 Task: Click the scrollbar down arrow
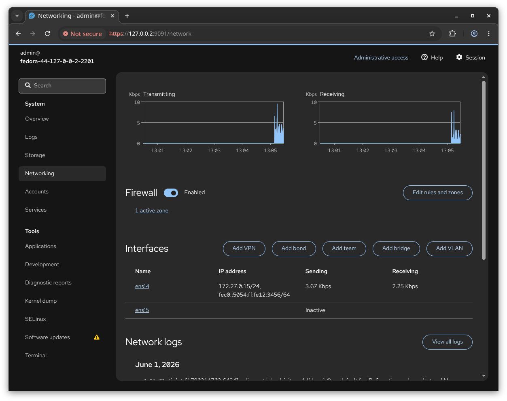tap(484, 376)
